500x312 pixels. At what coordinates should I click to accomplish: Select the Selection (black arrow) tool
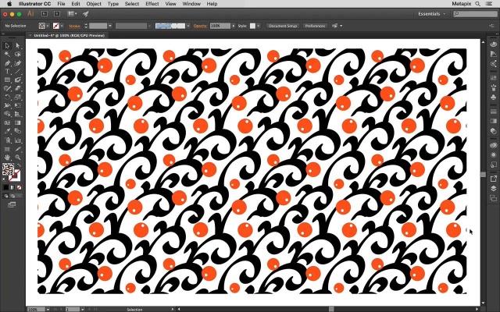click(x=7, y=46)
